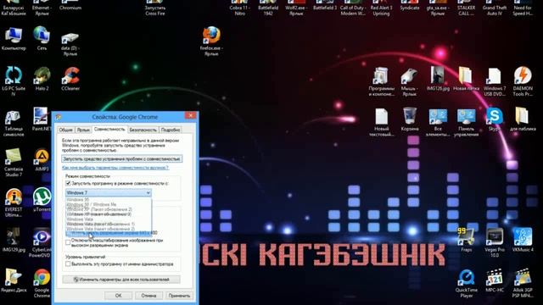The image size is (543, 305).
Task: Select the Syndicate shortcut label
Action: [410, 8]
